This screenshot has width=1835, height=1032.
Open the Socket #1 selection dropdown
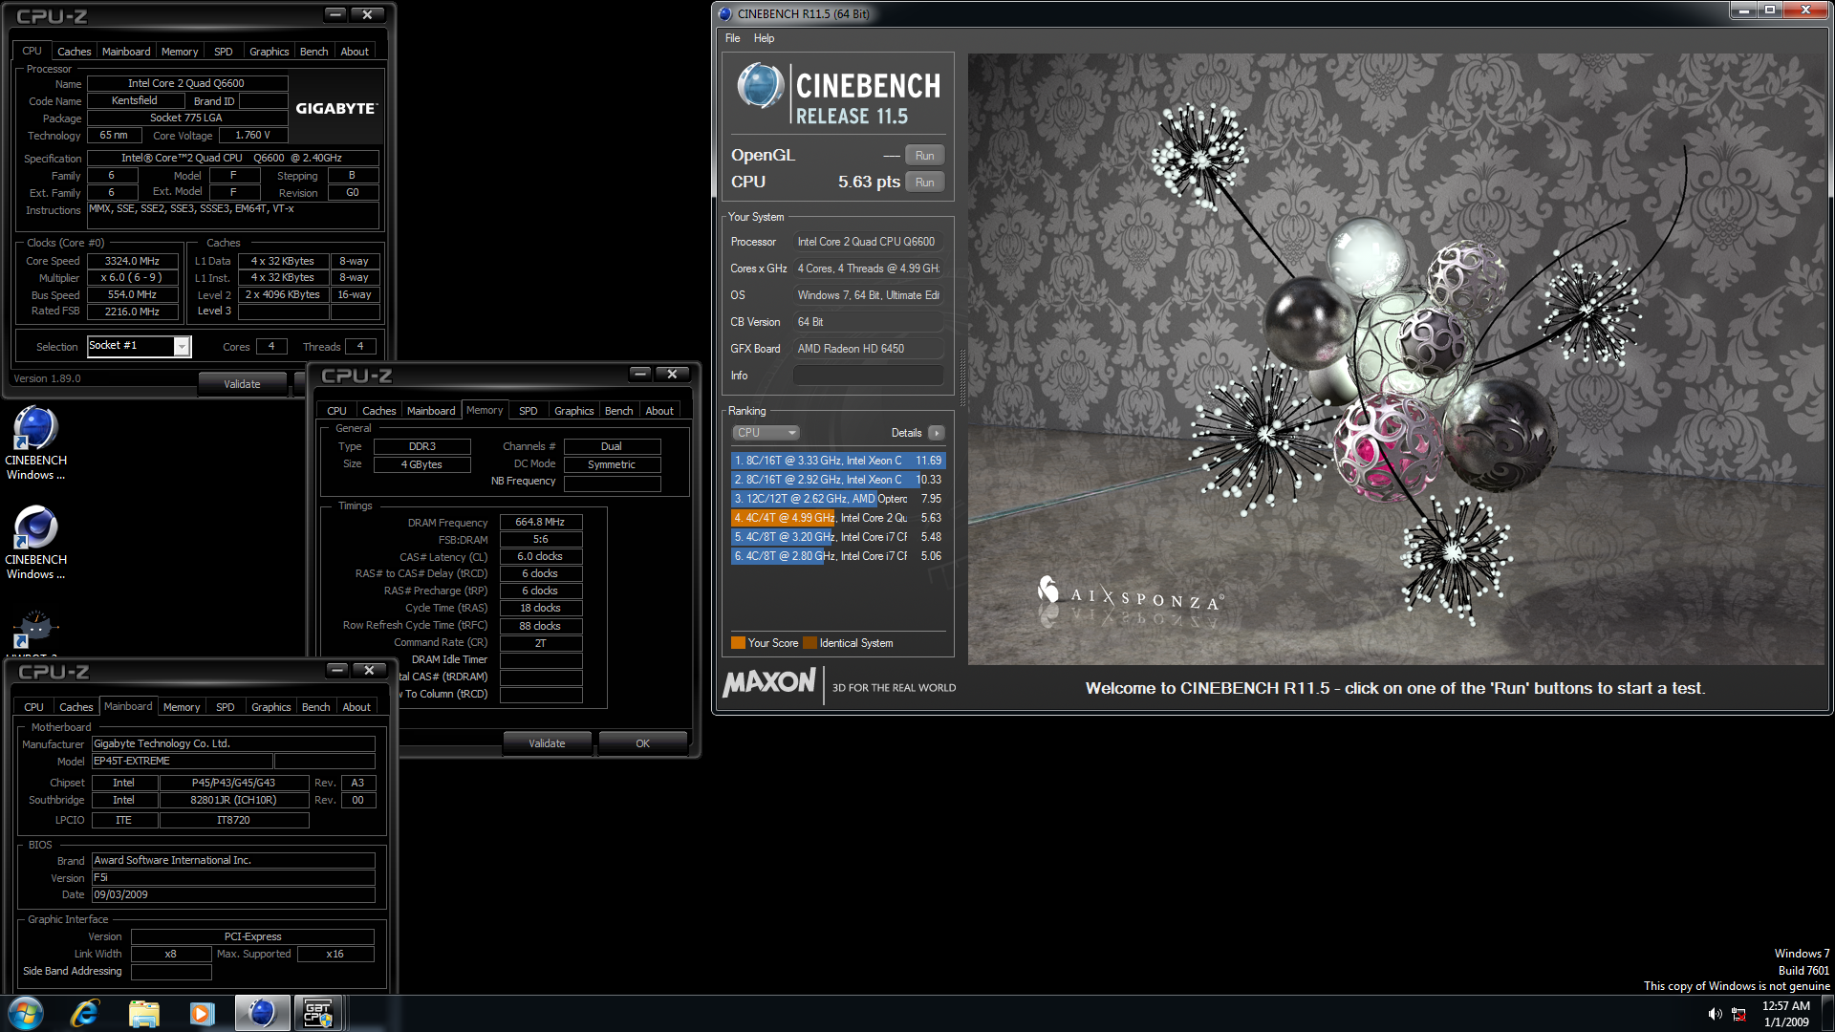pyautogui.click(x=181, y=347)
